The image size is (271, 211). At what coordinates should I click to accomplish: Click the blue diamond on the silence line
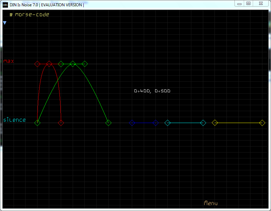(156, 123)
